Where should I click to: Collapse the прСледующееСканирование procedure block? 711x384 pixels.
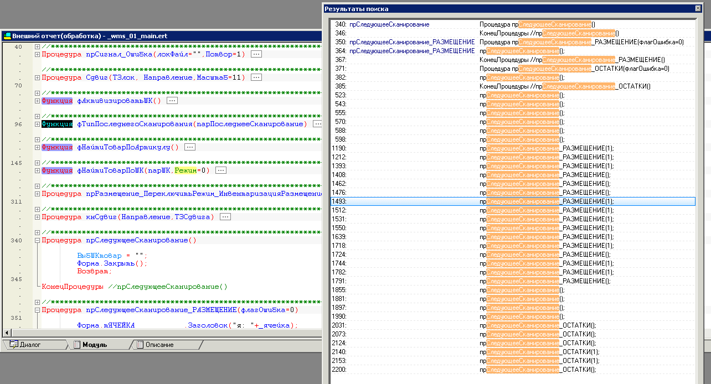pyautogui.click(x=37, y=241)
